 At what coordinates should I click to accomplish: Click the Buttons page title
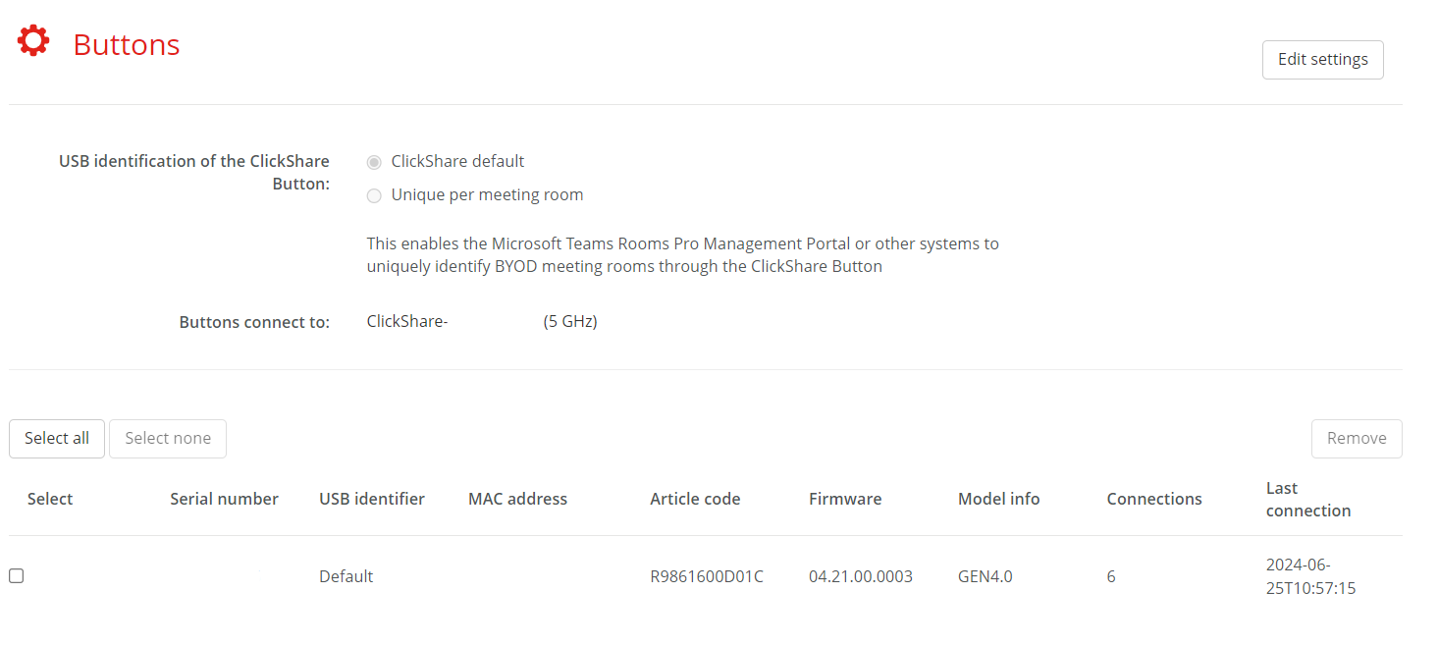[127, 45]
